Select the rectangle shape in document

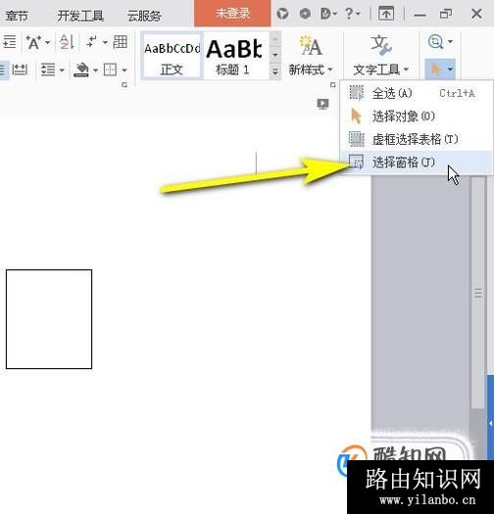49,319
